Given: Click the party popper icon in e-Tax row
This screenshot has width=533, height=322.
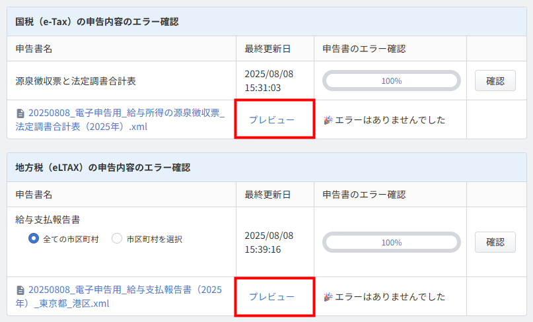Looking at the screenshot, I should (x=328, y=120).
